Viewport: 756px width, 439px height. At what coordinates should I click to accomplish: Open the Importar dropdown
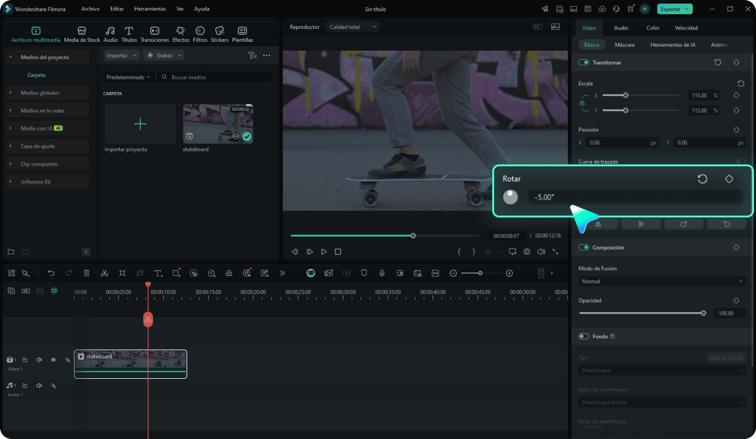122,56
